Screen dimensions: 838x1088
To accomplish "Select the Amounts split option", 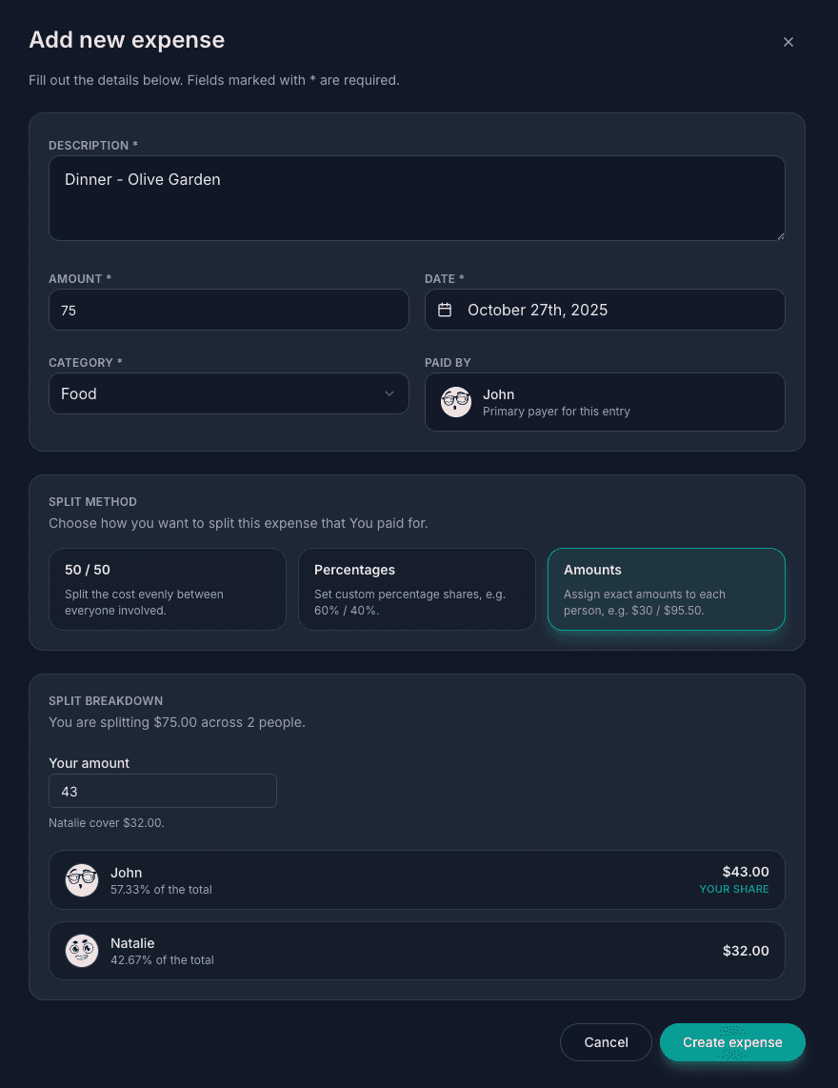I will pos(666,589).
